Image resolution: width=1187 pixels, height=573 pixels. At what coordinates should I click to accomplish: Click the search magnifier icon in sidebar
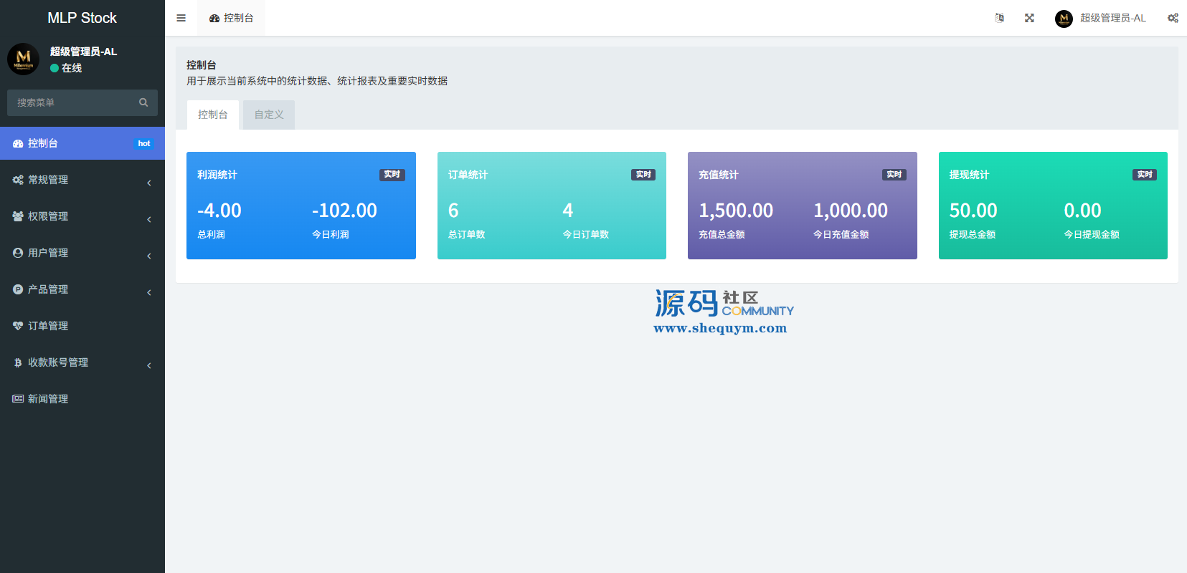pyautogui.click(x=143, y=102)
